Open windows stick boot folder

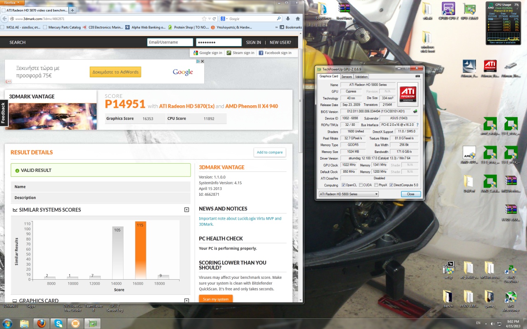[427, 42]
